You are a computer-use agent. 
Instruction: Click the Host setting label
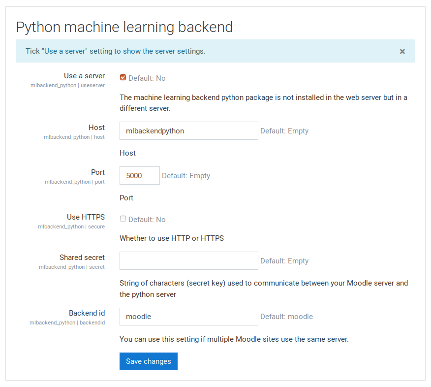(96, 128)
